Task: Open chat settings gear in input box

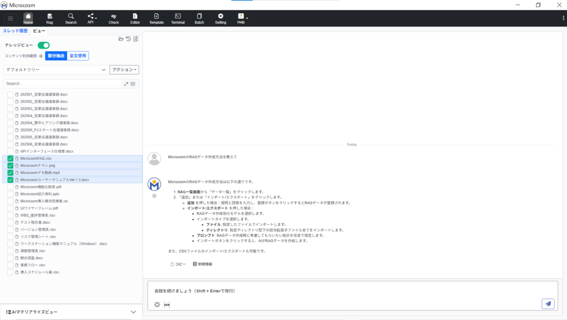Action: click(x=157, y=305)
